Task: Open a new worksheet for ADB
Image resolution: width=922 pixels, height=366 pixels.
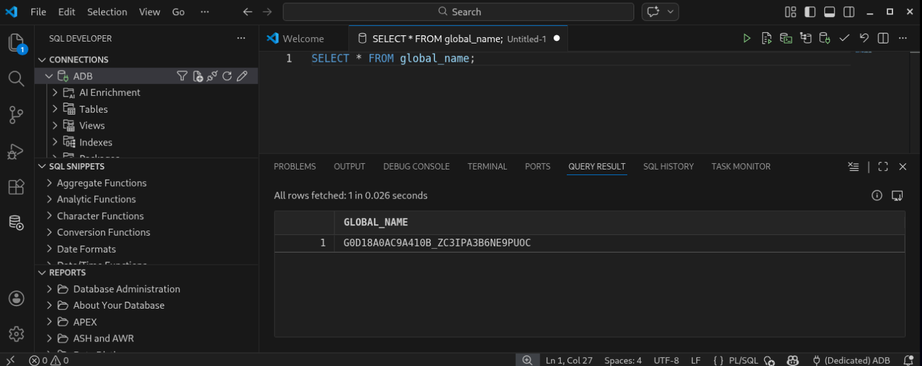Action: tap(197, 76)
